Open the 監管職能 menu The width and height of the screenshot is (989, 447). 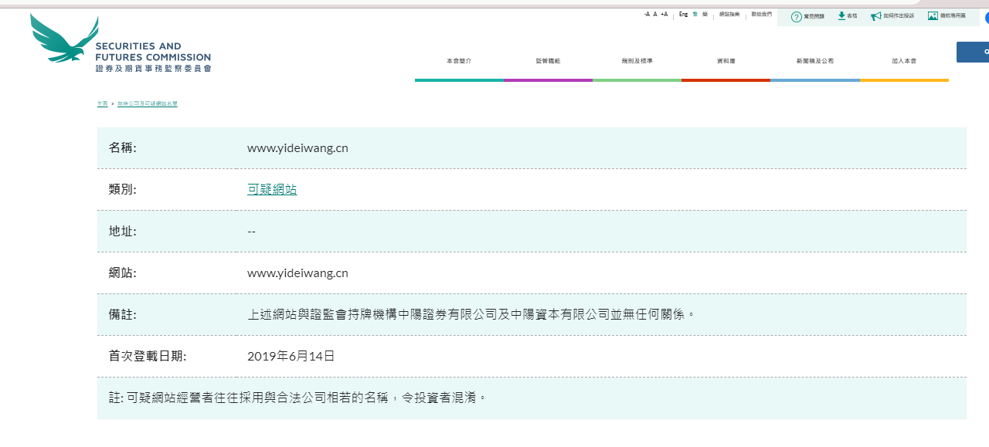coord(548,61)
